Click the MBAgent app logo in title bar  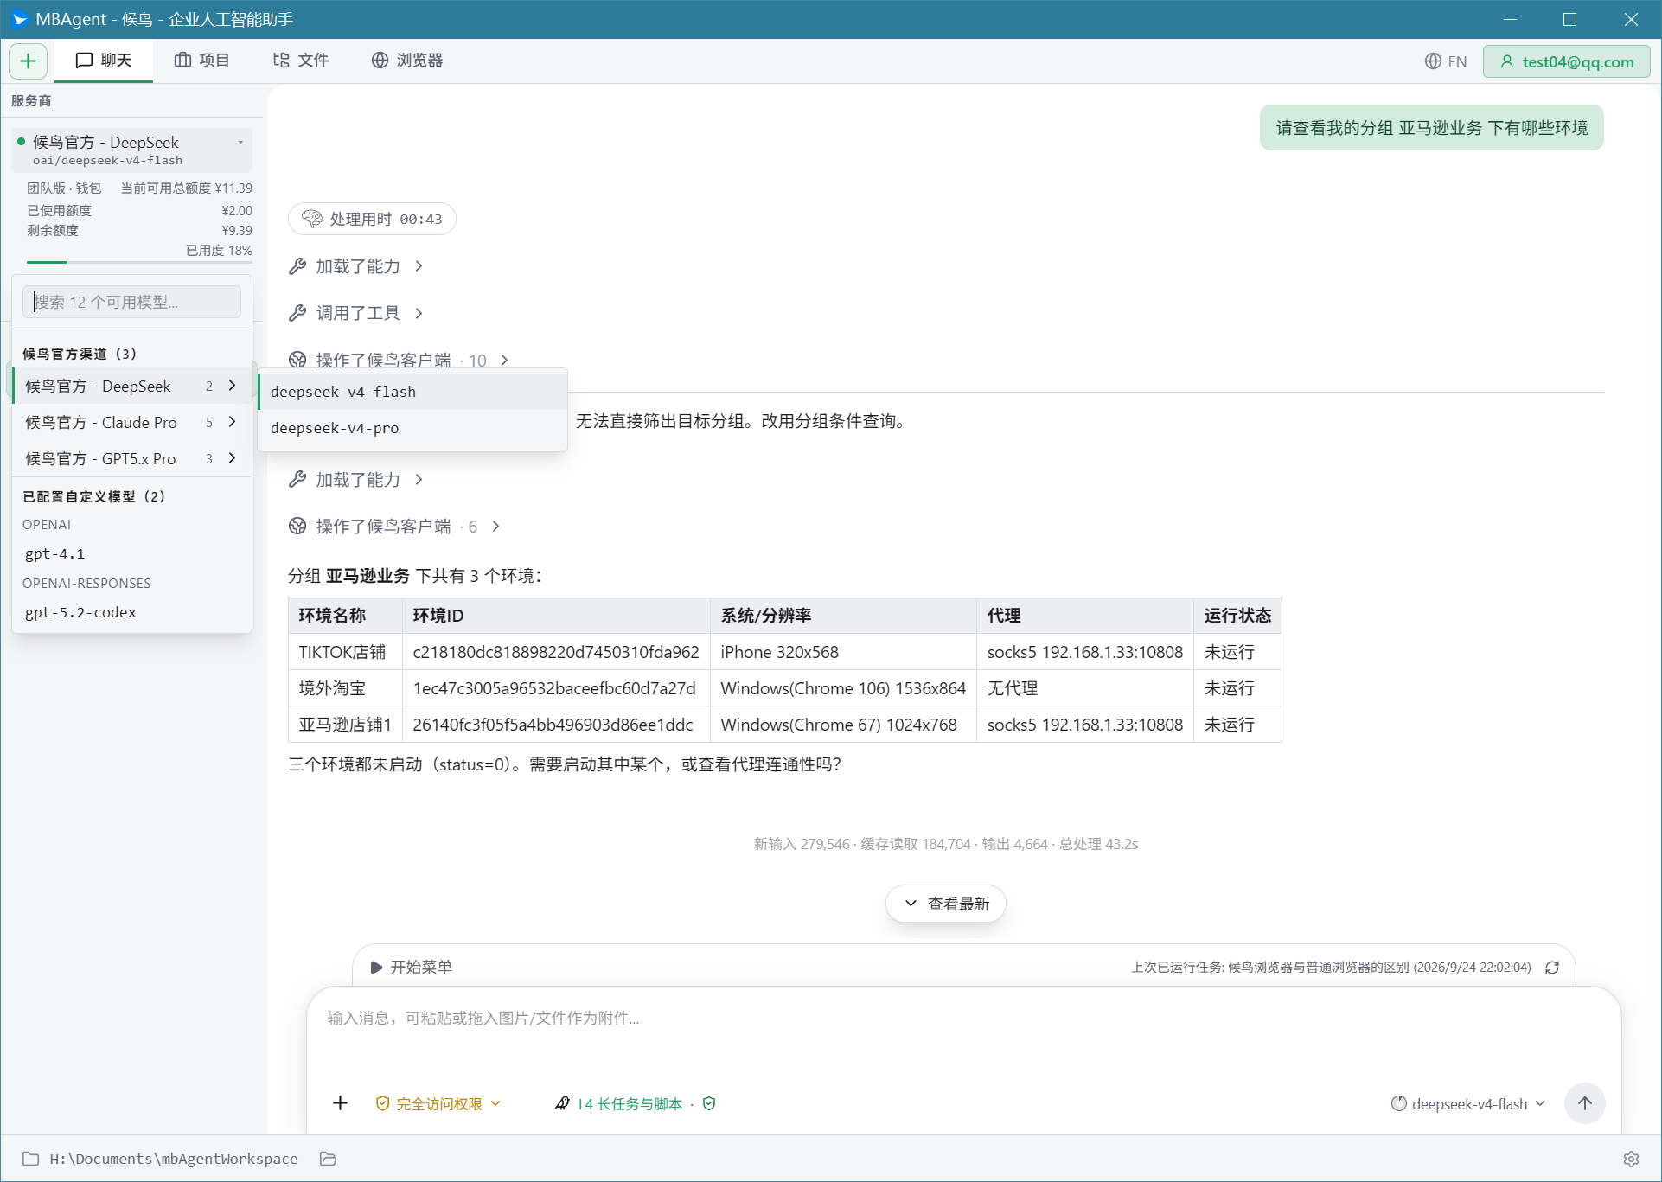coord(19,19)
